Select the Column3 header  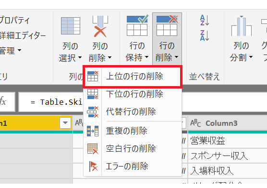pos(228,123)
